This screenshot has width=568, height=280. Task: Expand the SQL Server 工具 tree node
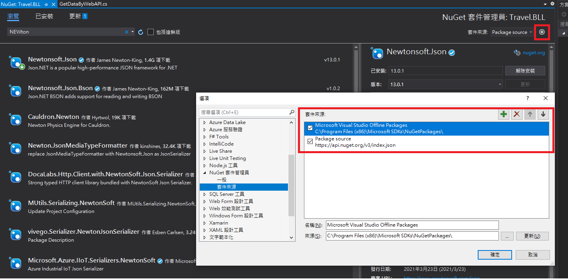tap(205, 194)
